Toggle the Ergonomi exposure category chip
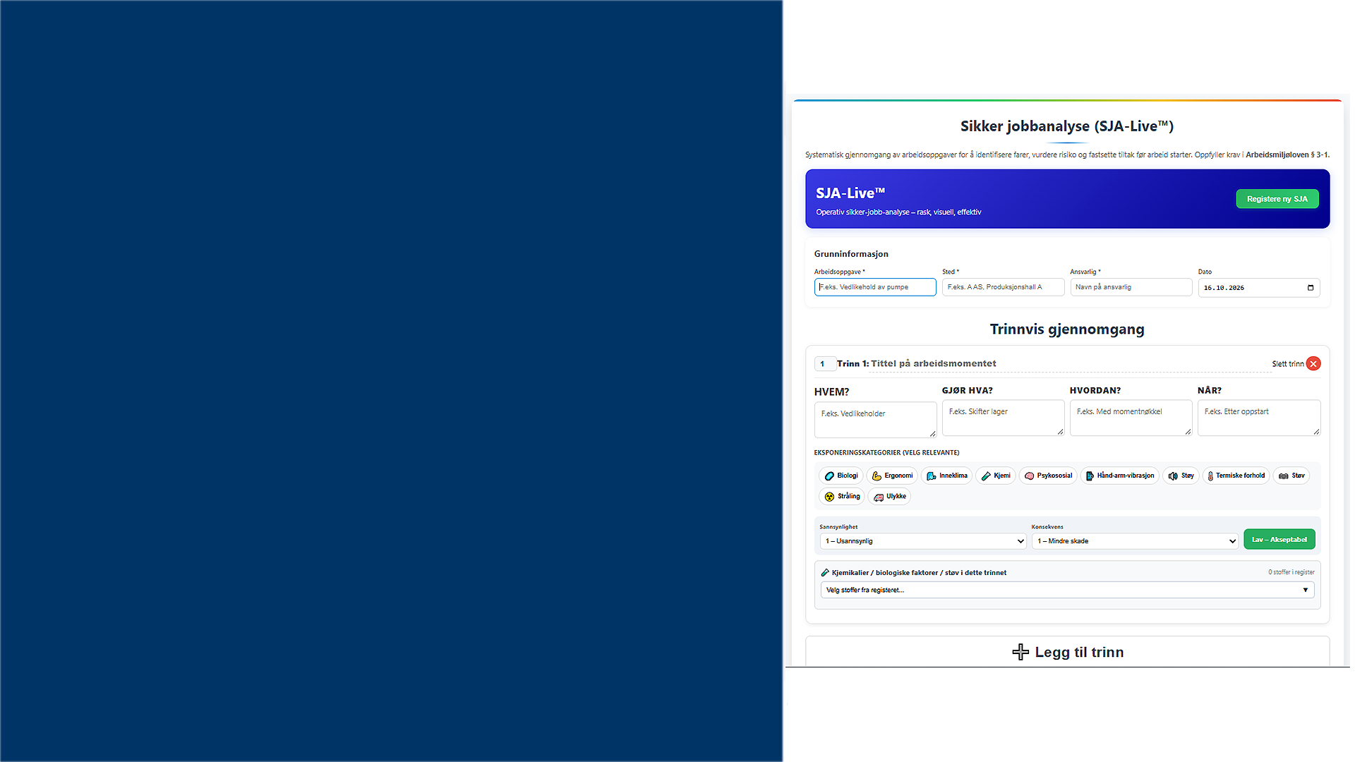This screenshot has height=762, width=1355. point(892,476)
